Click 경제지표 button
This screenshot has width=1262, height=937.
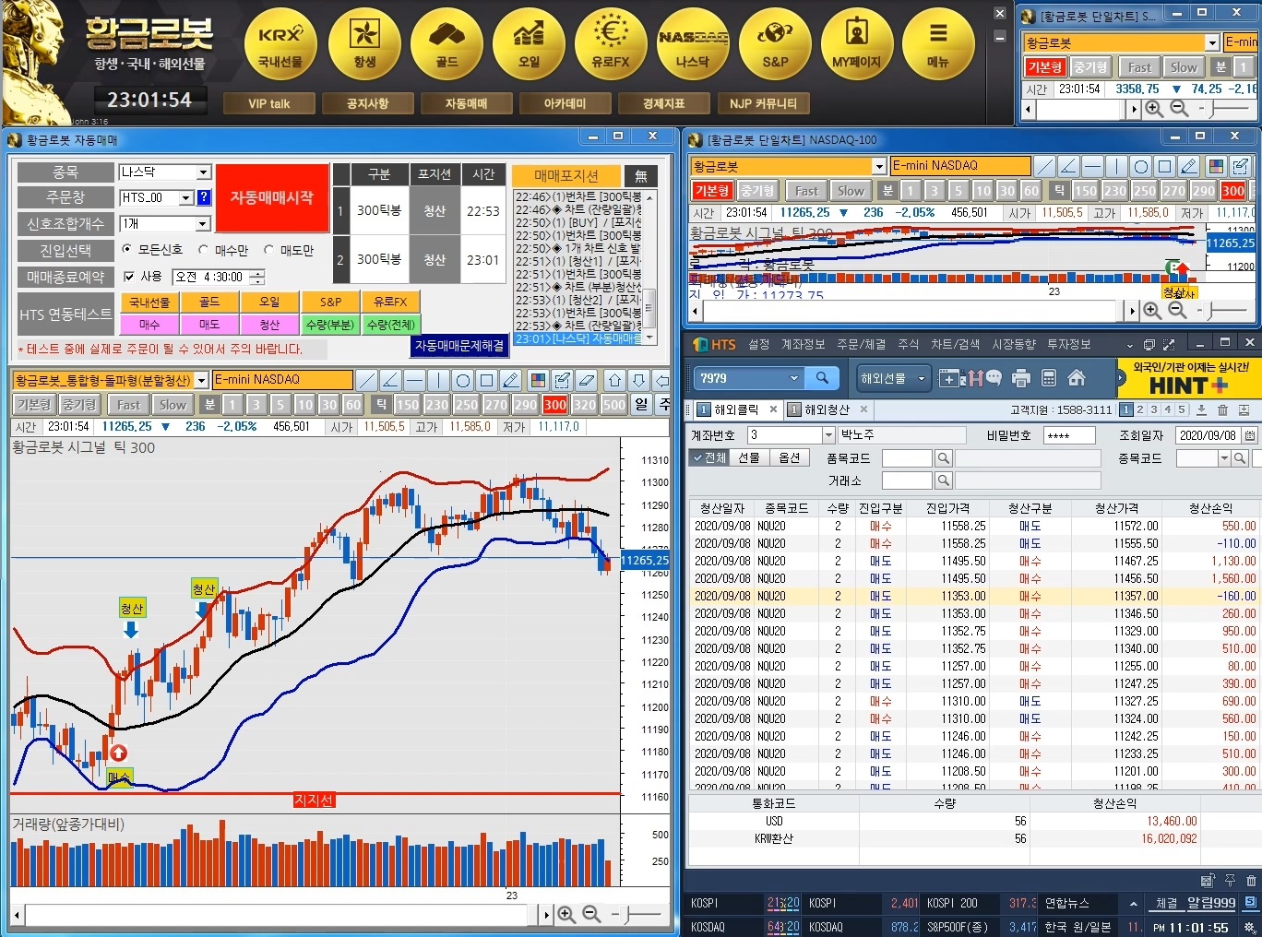click(x=663, y=103)
